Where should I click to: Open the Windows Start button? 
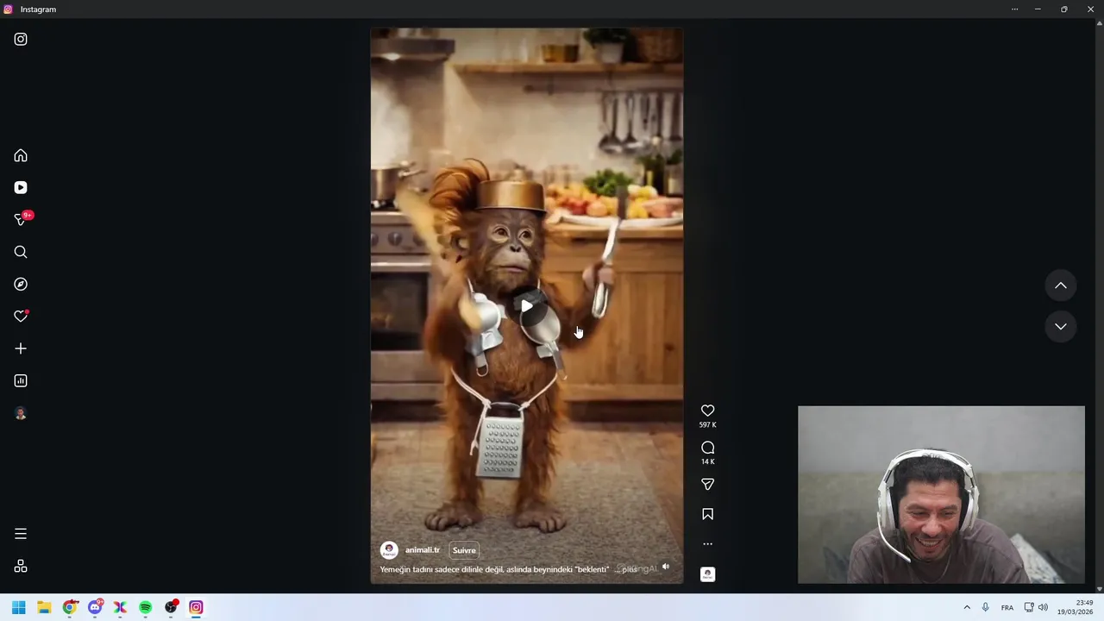pos(19,607)
